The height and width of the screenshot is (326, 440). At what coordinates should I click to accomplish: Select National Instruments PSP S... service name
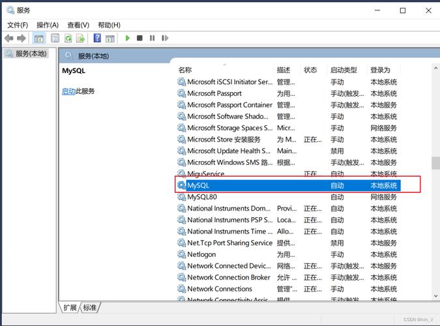(230, 220)
